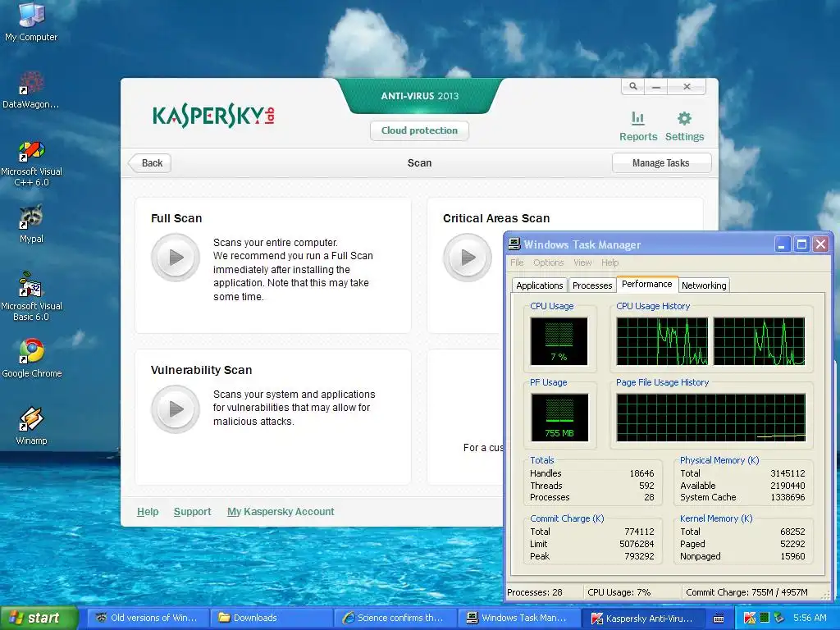The height and width of the screenshot is (630, 840).
Task: Click the on-screen keyboard taskbar icon
Action: [x=719, y=619]
